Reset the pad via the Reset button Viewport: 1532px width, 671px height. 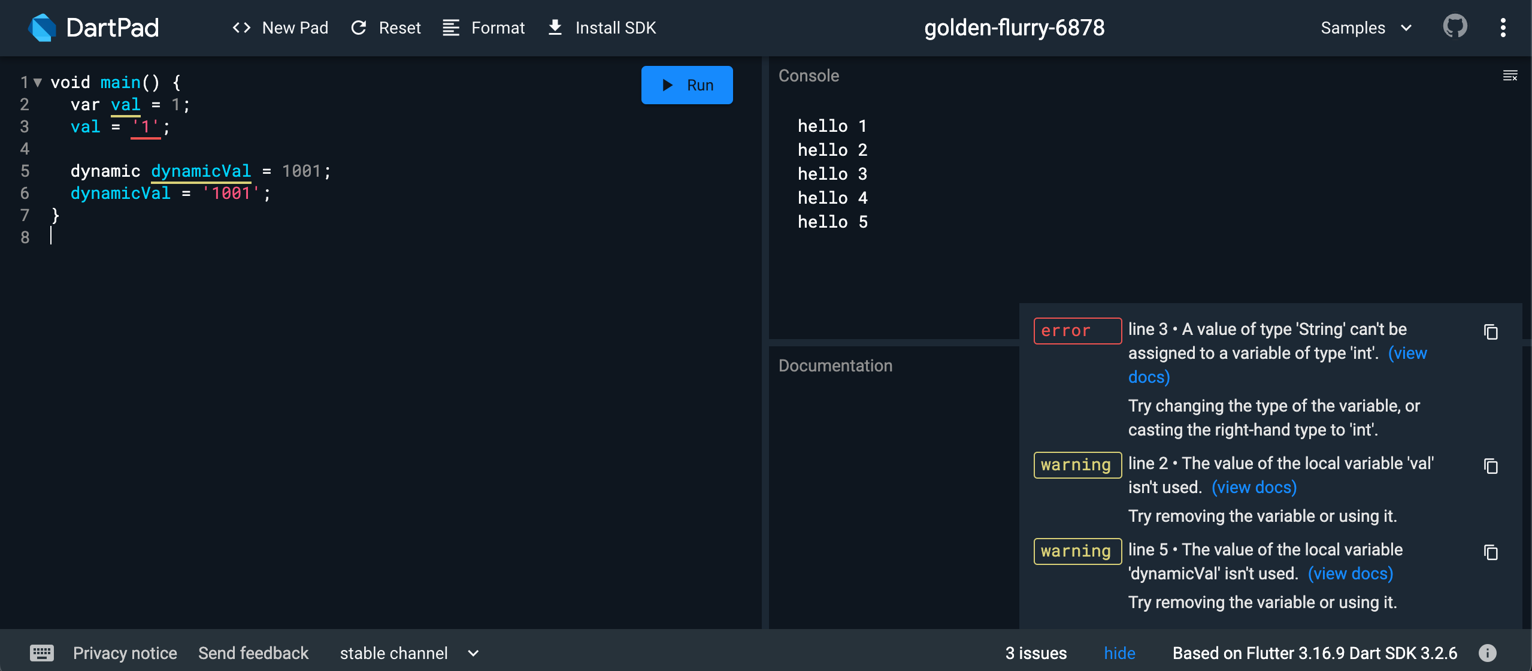tap(386, 28)
